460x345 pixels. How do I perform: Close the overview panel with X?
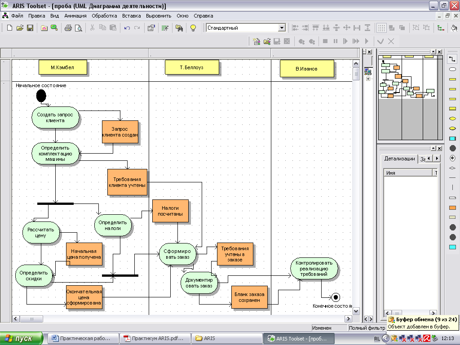click(x=439, y=52)
